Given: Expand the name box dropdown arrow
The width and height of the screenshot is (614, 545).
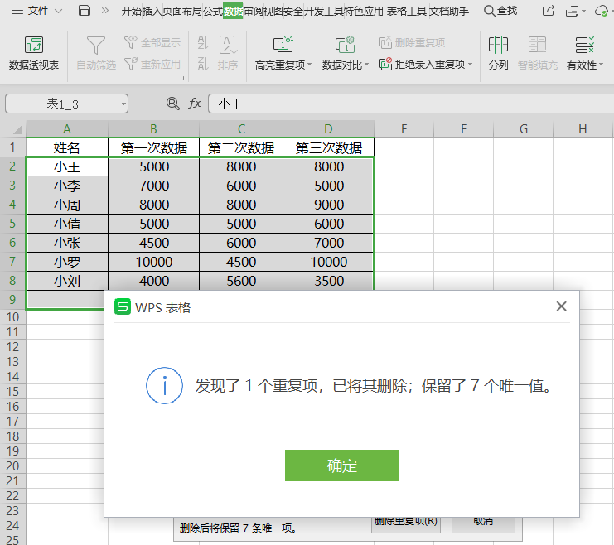Looking at the screenshot, I should [123, 104].
